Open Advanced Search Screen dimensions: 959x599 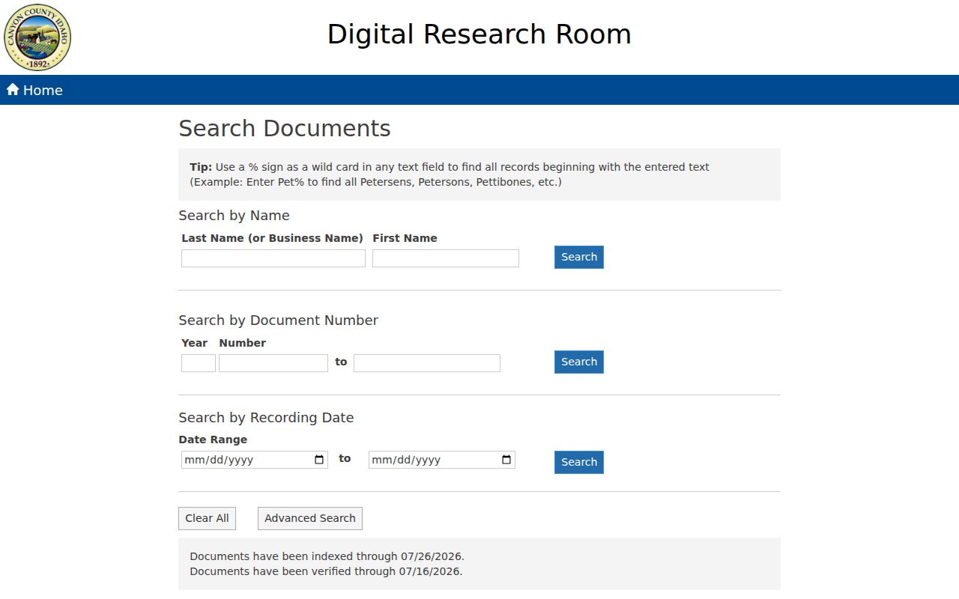coord(310,518)
